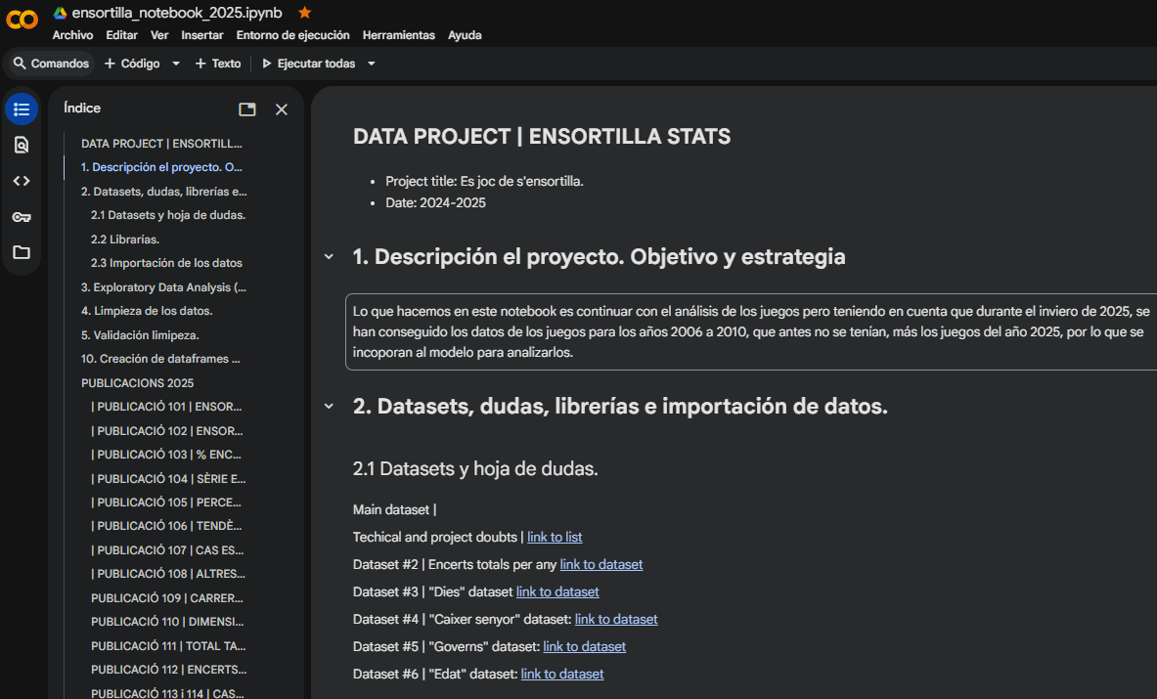Open the files folder icon
The image size is (1157, 699).
click(x=22, y=252)
